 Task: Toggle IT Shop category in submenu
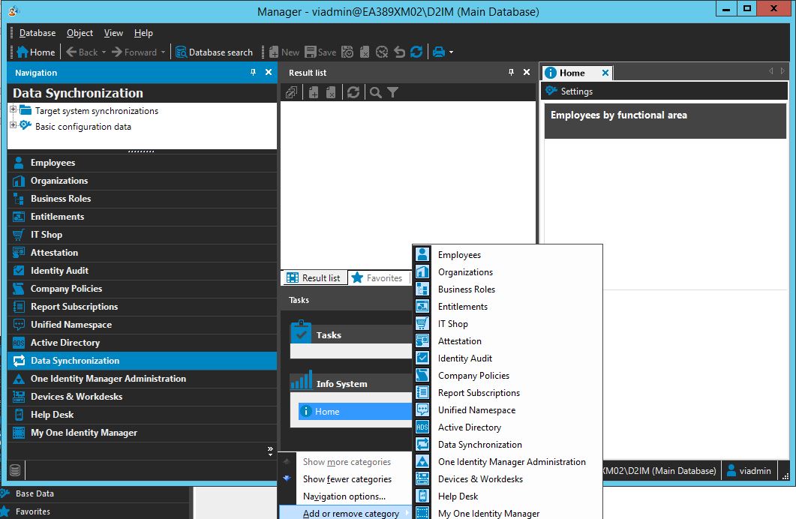point(508,324)
